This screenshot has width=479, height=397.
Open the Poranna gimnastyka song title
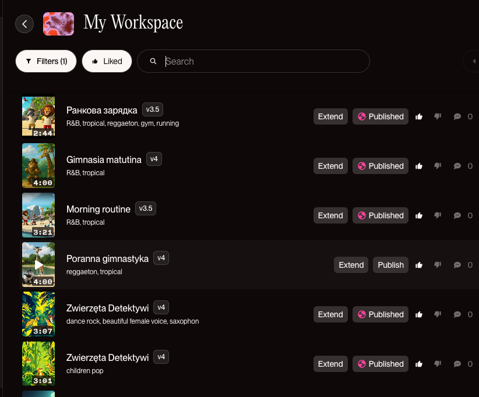tap(107, 258)
